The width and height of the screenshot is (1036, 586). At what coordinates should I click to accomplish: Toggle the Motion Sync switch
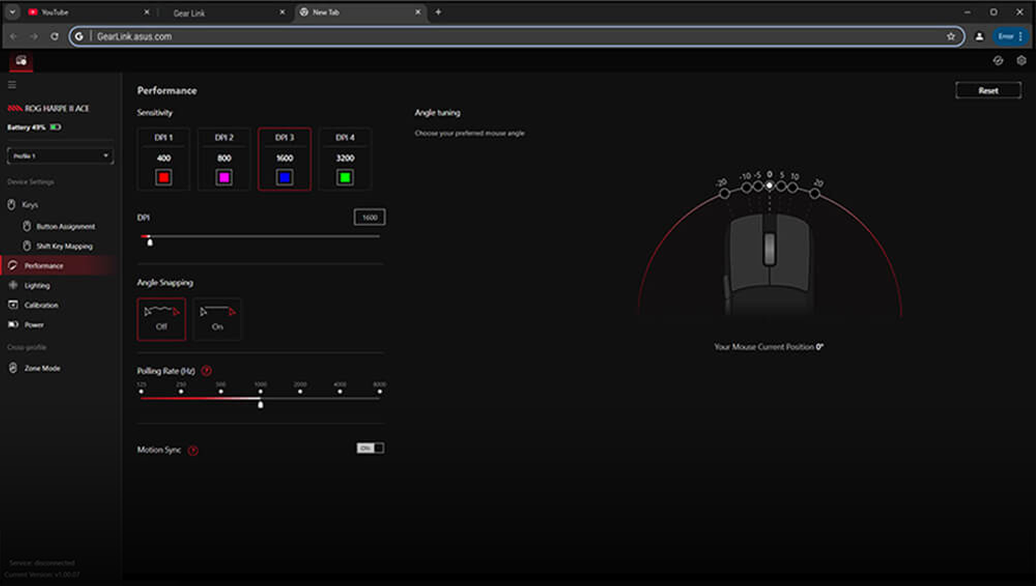click(370, 448)
